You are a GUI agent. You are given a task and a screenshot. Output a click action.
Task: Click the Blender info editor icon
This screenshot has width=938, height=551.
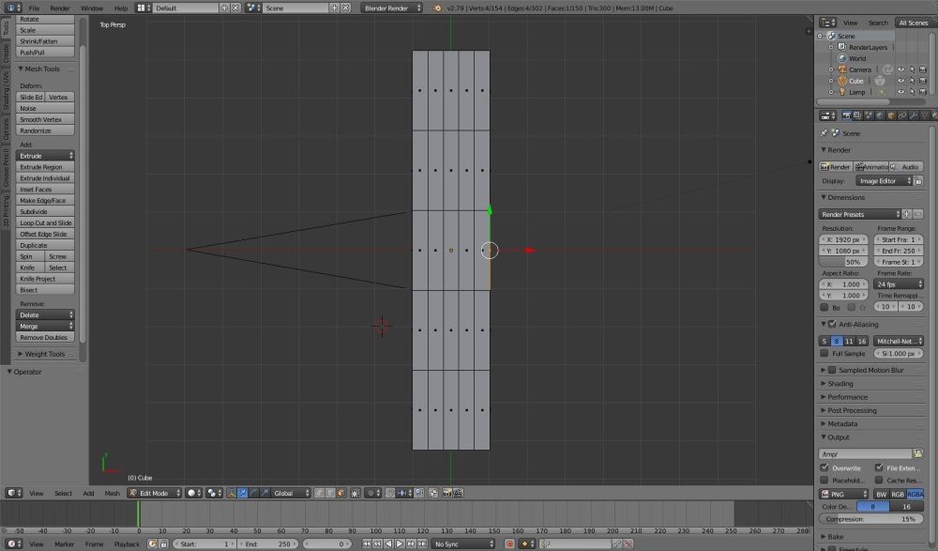13,8
